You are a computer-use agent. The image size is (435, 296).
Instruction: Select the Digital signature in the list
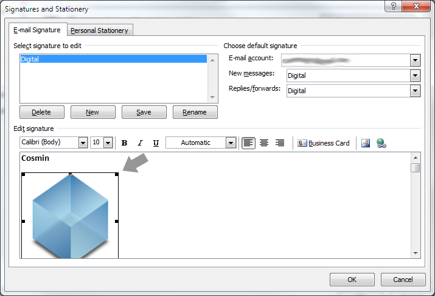tap(114, 59)
